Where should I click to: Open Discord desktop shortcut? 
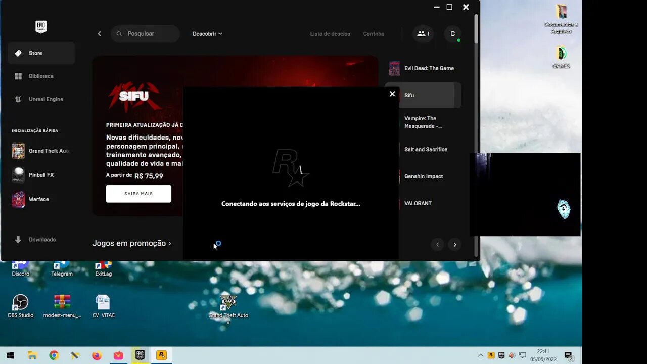point(20,268)
